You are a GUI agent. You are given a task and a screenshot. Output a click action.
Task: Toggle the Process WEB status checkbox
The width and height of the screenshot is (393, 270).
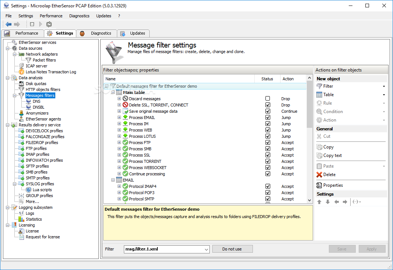268,130
